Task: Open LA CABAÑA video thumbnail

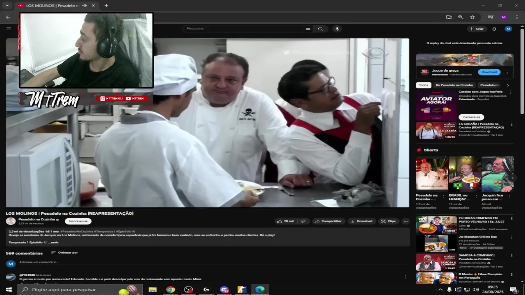Action: [436, 131]
